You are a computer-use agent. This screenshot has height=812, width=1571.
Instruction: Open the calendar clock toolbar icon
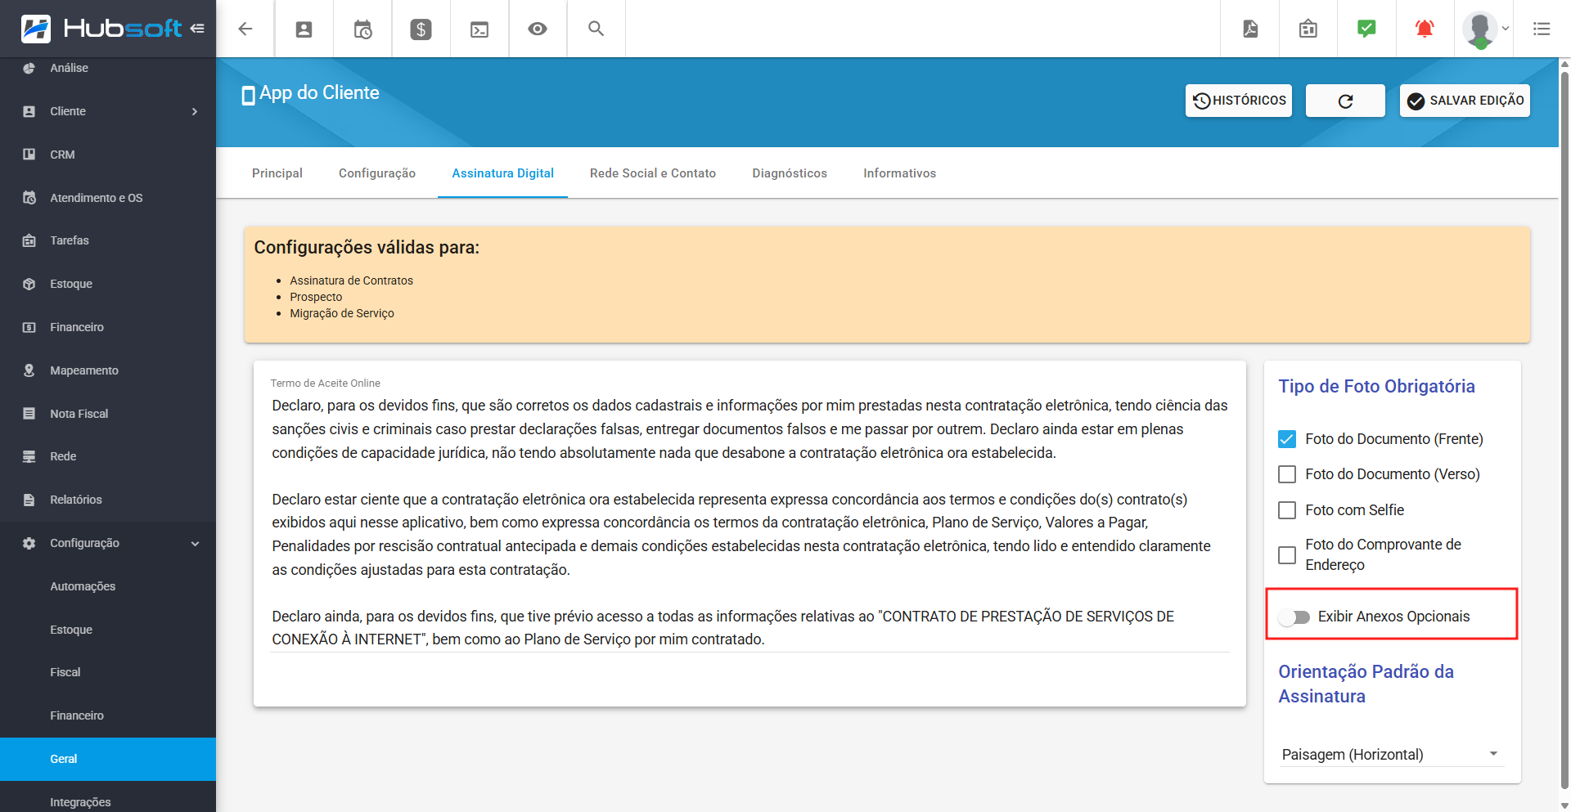click(362, 29)
